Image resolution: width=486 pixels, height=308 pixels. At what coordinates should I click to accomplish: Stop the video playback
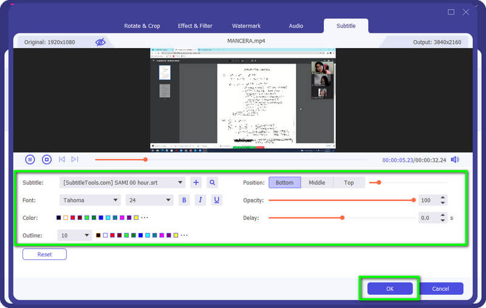[47, 159]
